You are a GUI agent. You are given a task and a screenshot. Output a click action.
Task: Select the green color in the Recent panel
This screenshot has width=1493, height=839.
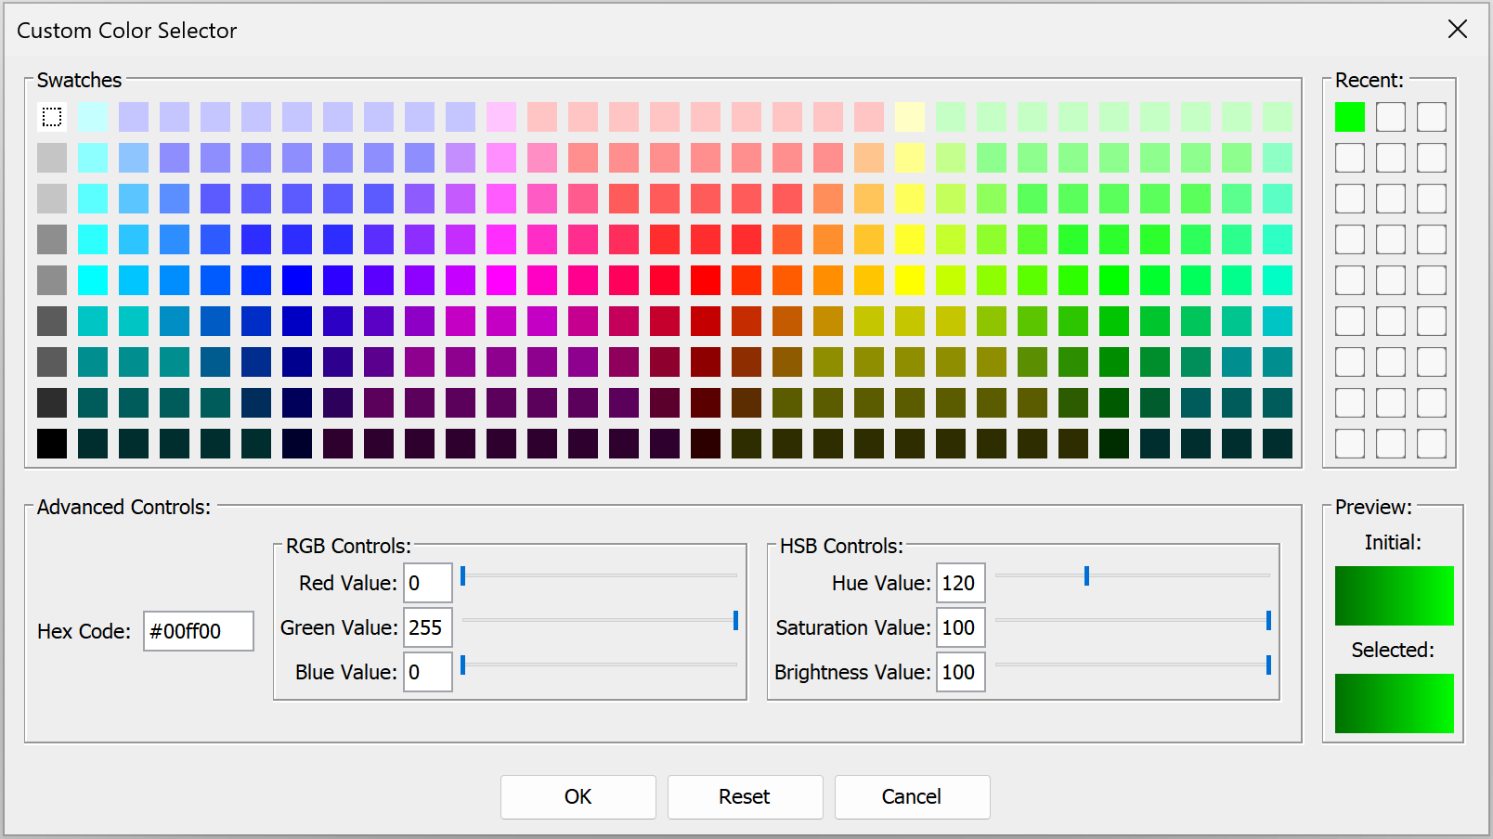click(1350, 117)
